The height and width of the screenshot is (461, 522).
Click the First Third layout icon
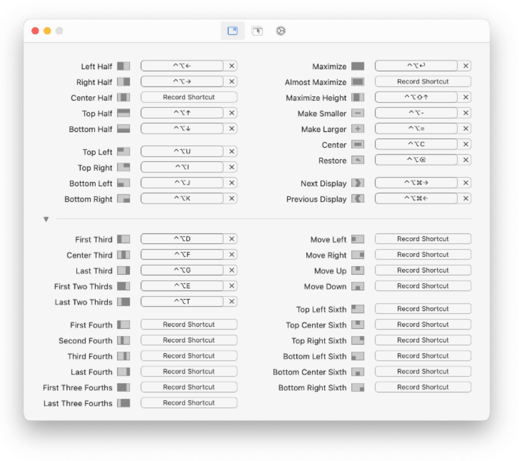point(123,239)
